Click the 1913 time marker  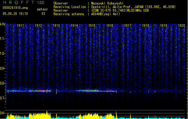pyautogui.click(x=56, y=26)
